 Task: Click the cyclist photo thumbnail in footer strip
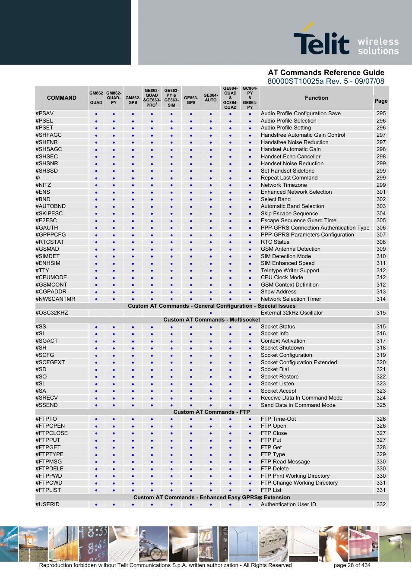153,544
